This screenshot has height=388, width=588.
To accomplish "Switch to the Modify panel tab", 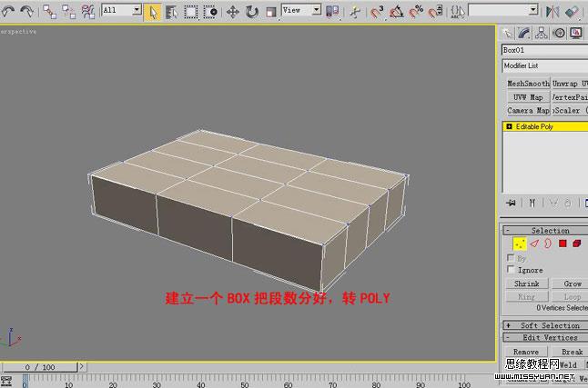I will point(524,34).
